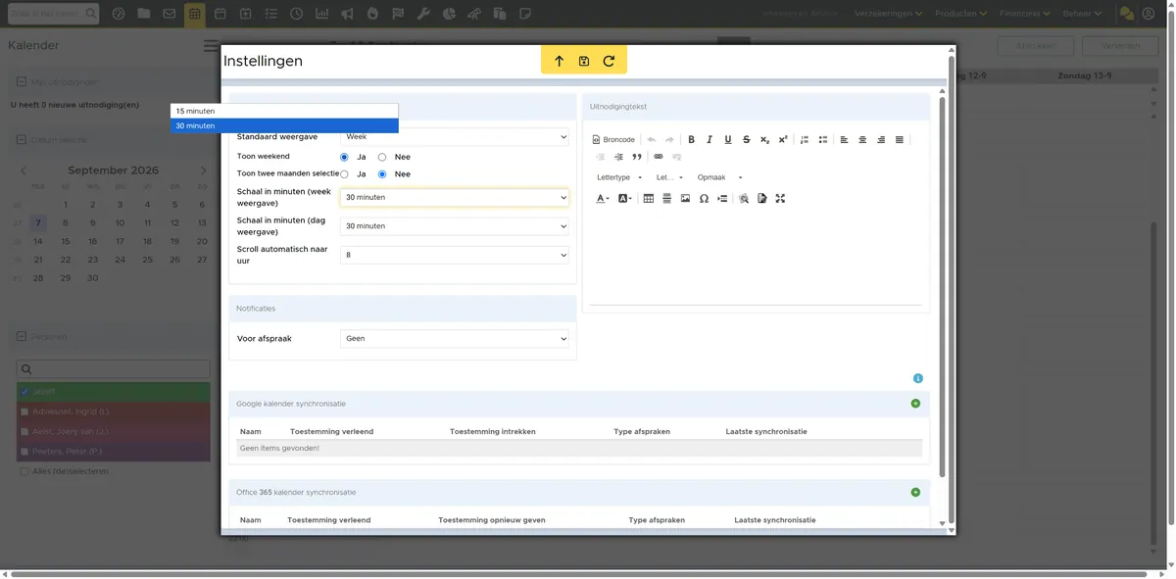Insert a numbered list in the editor

click(805, 140)
